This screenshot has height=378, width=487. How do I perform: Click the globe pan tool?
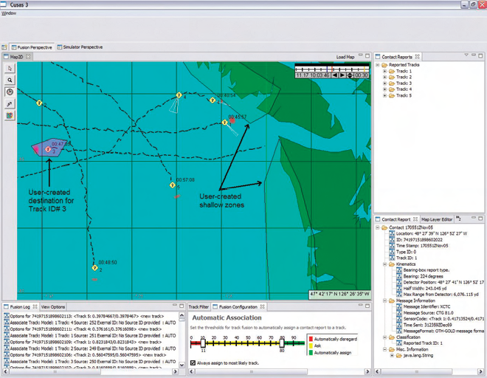pyautogui.click(x=10, y=92)
